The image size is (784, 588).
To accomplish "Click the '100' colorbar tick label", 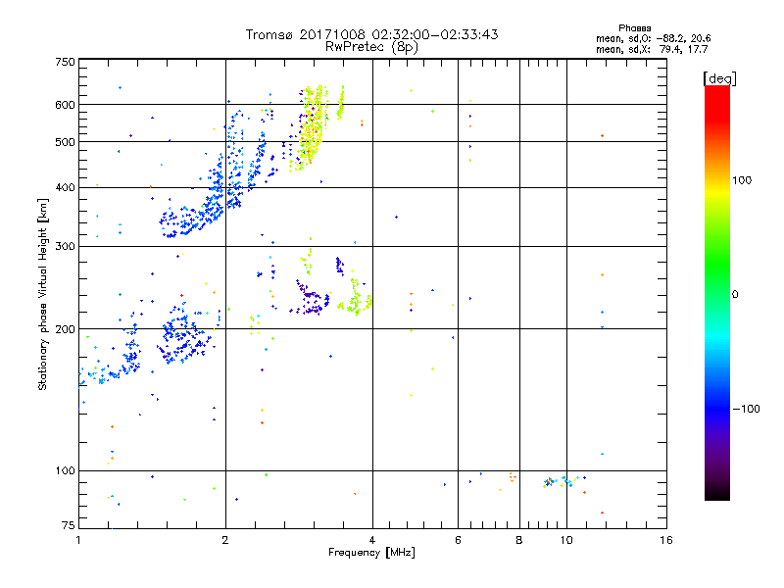I will (x=742, y=180).
